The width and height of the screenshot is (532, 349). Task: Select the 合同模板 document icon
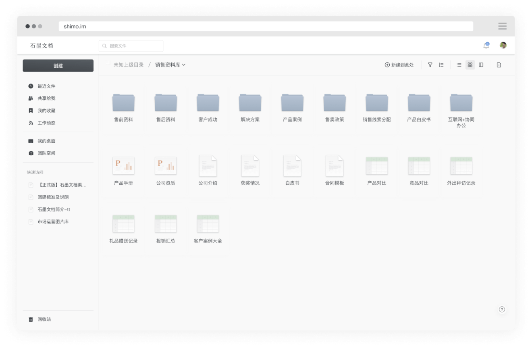[x=335, y=166]
